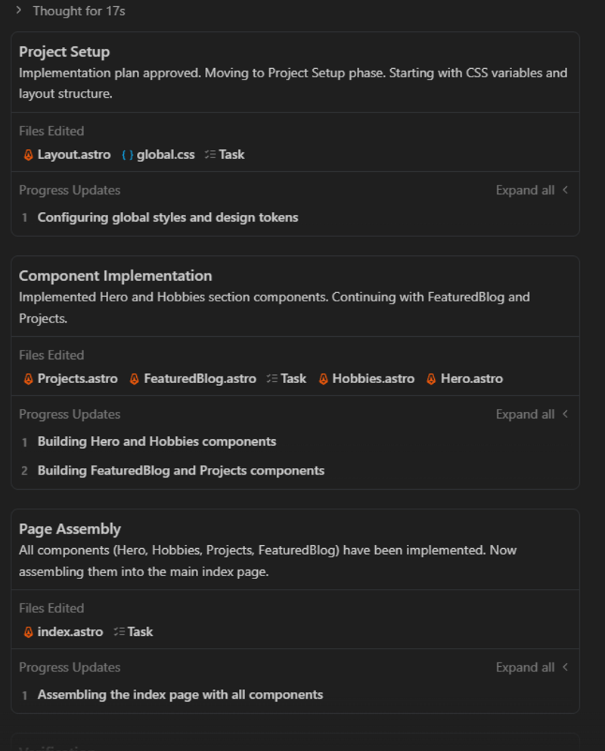Viewport: 605px width, 751px height.
Task: Open the FeaturedBlog.astro file chip
Action: (193, 379)
